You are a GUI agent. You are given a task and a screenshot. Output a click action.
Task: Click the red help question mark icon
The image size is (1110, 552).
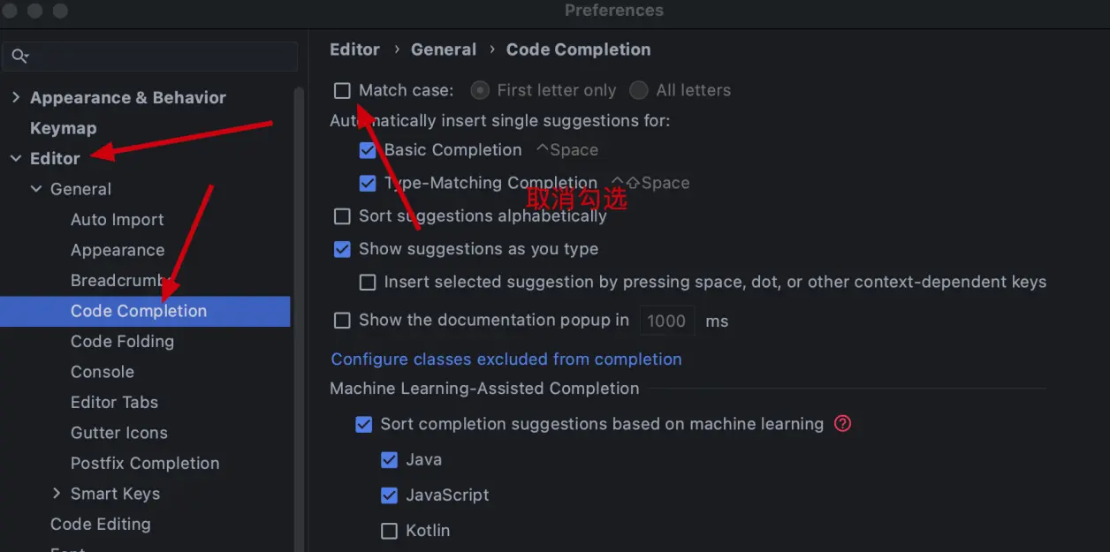pyautogui.click(x=842, y=424)
